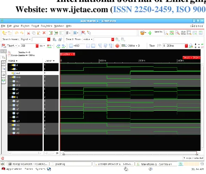Screen dimensions: 206x174
Task: Click the green plus add icon
Action: (150, 33)
